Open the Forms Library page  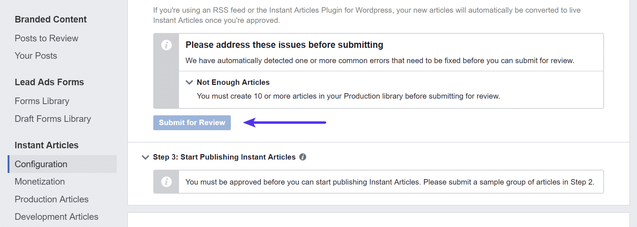coord(42,101)
